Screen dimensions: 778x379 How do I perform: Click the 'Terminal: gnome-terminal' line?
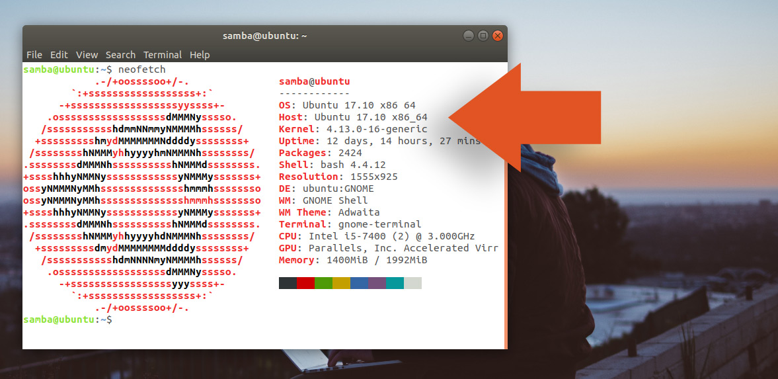[x=350, y=224]
